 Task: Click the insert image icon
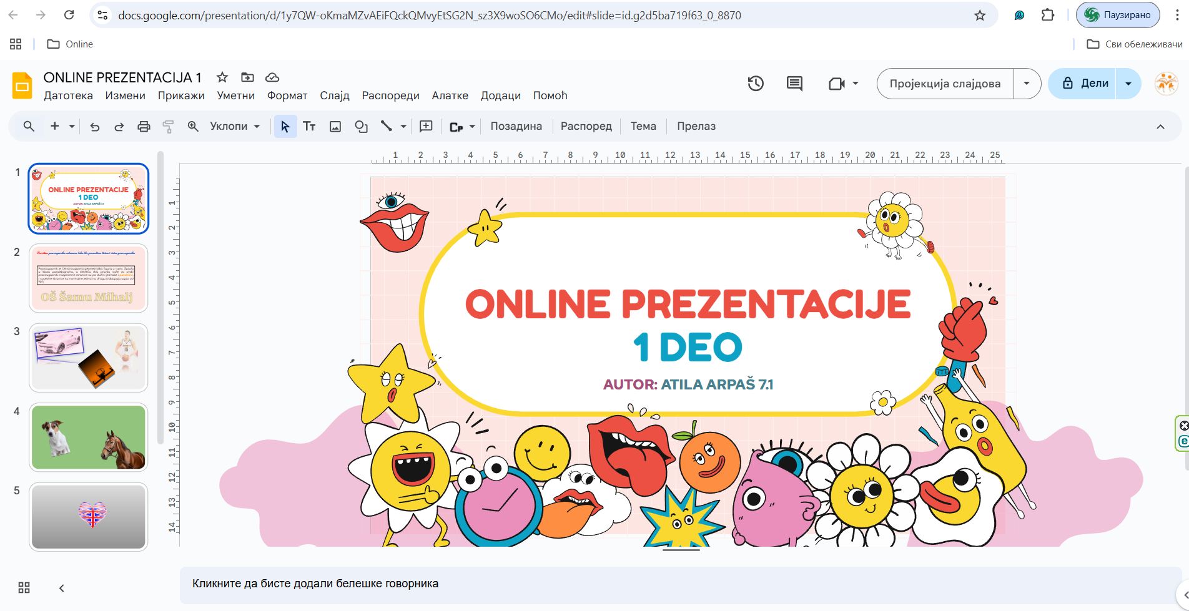335,127
